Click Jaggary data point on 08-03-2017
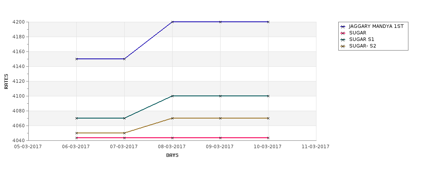This screenshot has height=187, width=425. coord(172,22)
